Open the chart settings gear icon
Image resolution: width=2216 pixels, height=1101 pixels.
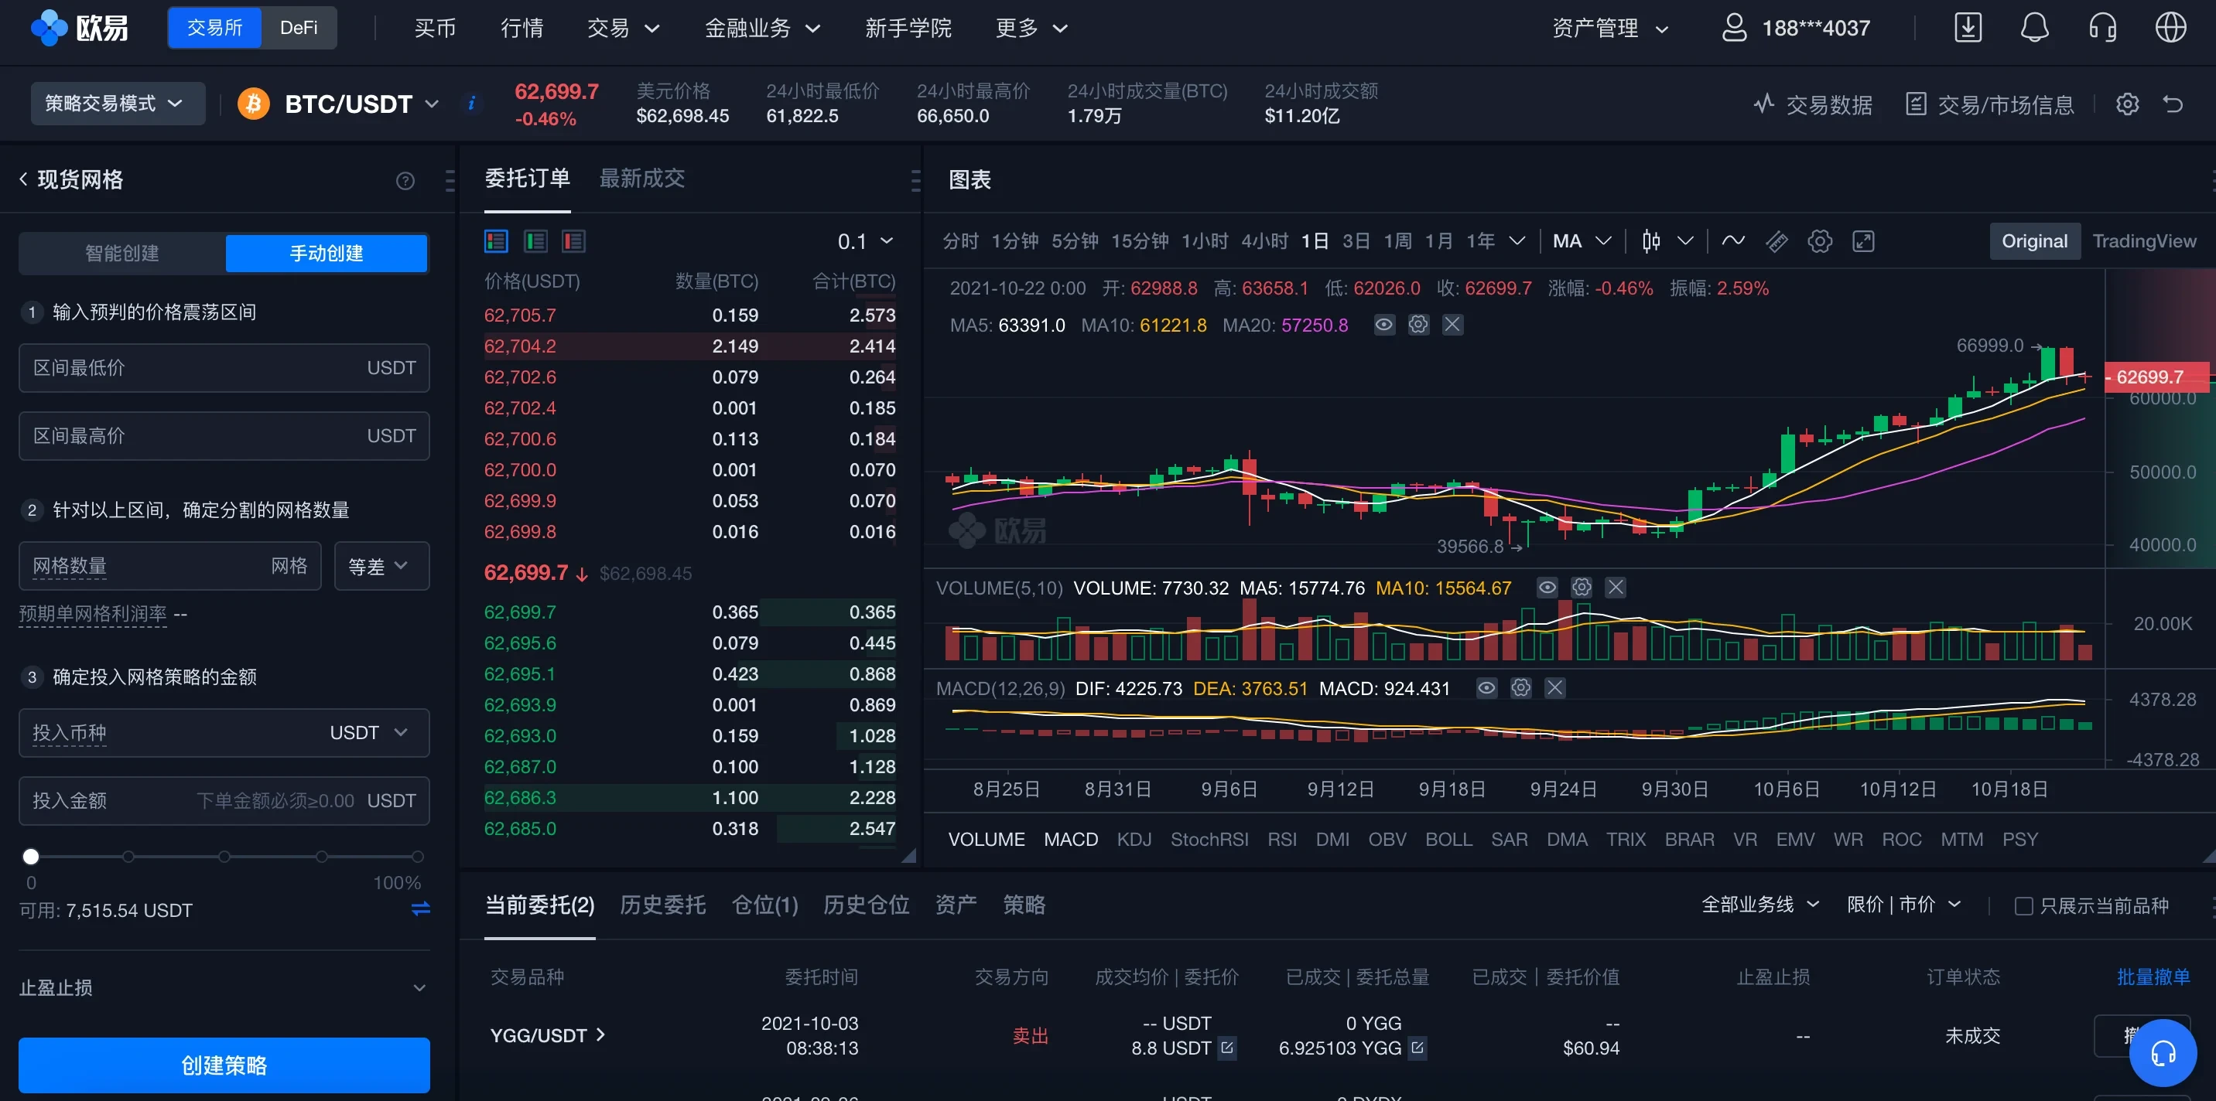[x=1819, y=241]
